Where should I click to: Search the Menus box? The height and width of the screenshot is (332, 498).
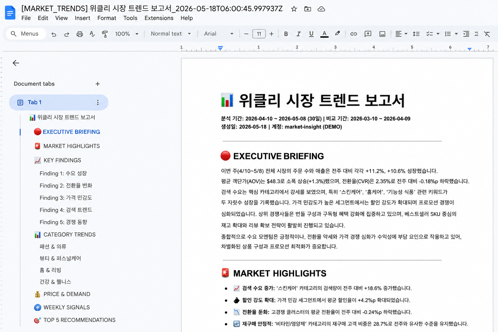coord(26,34)
